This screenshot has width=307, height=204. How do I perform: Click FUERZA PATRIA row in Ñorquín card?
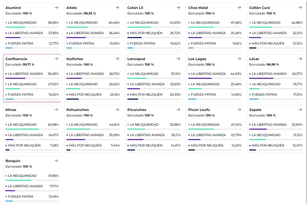[32, 197]
